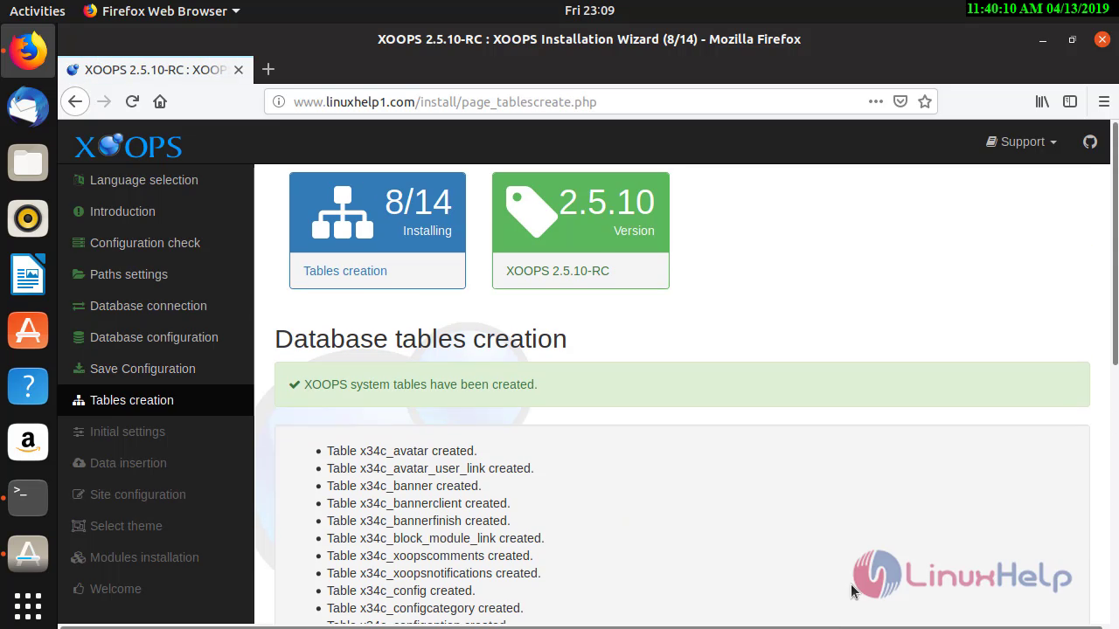The height and width of the screenshot is (629, 1119).
Task: Open Paths settings step
Action: 156,274
